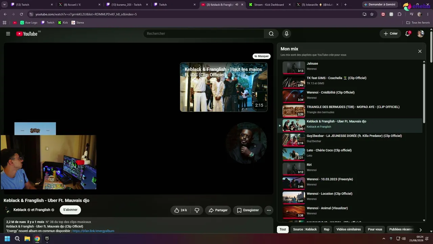The width and height of the screenshot is (433, 244).
Task: Share the video with Partager
Action: 218,210
